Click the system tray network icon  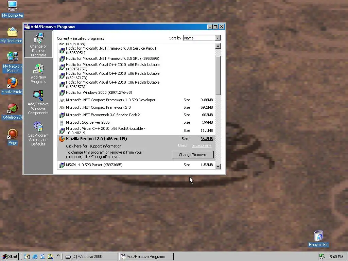(322, 257)
